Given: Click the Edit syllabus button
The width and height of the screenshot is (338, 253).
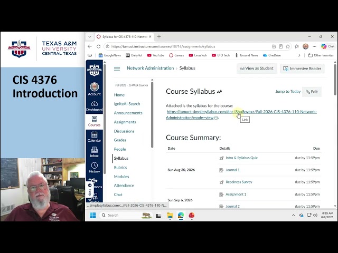Looking at the screenshot, I should tap(312, 92).
